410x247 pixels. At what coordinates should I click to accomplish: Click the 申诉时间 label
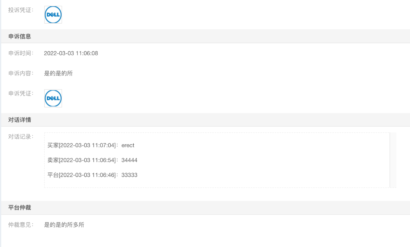[x=21, y=53]
